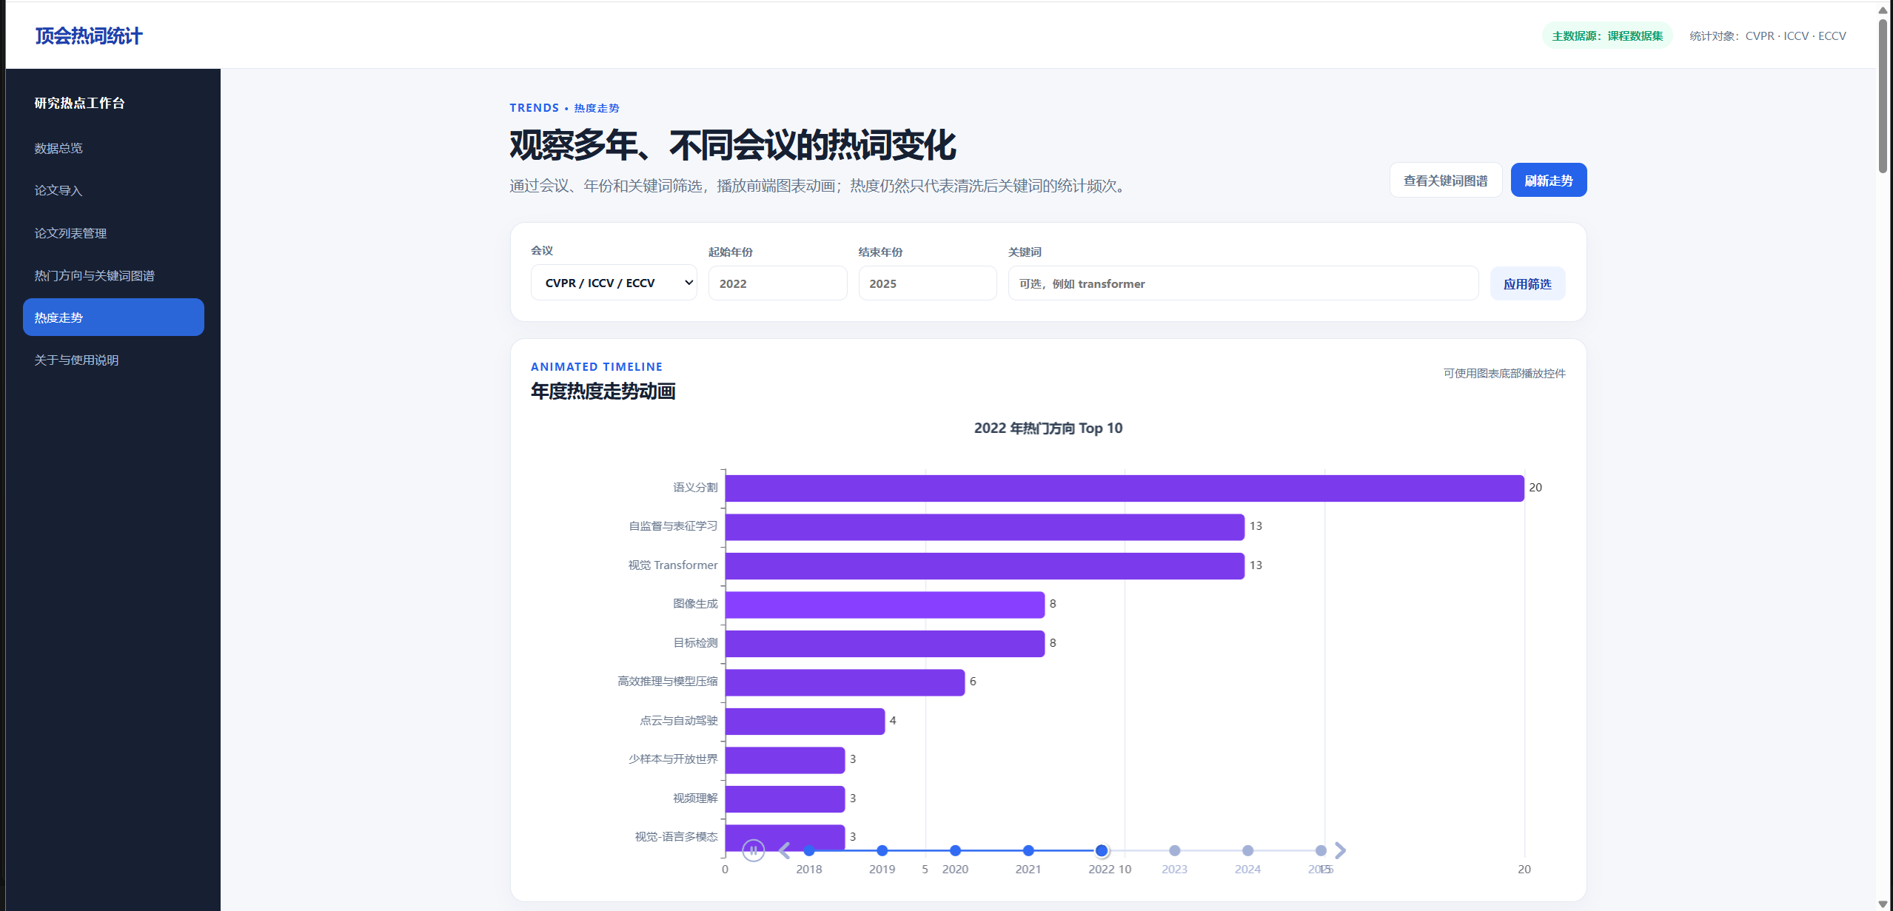1893x911 pixels.
Task: Pause the timeline animation playback
Action: (x=753, y=850)
